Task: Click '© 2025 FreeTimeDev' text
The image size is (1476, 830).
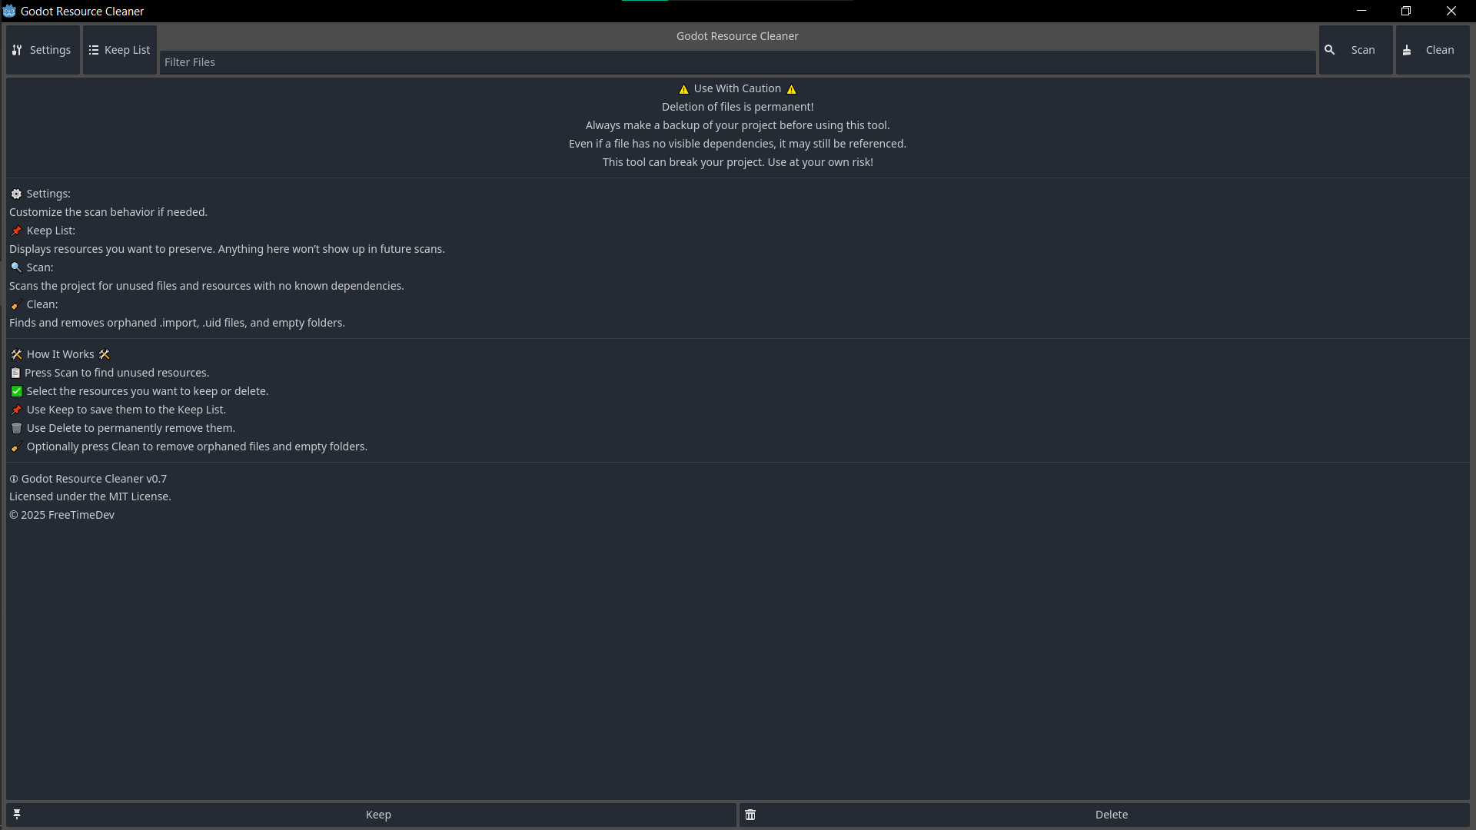Action: tap(61, 515)
